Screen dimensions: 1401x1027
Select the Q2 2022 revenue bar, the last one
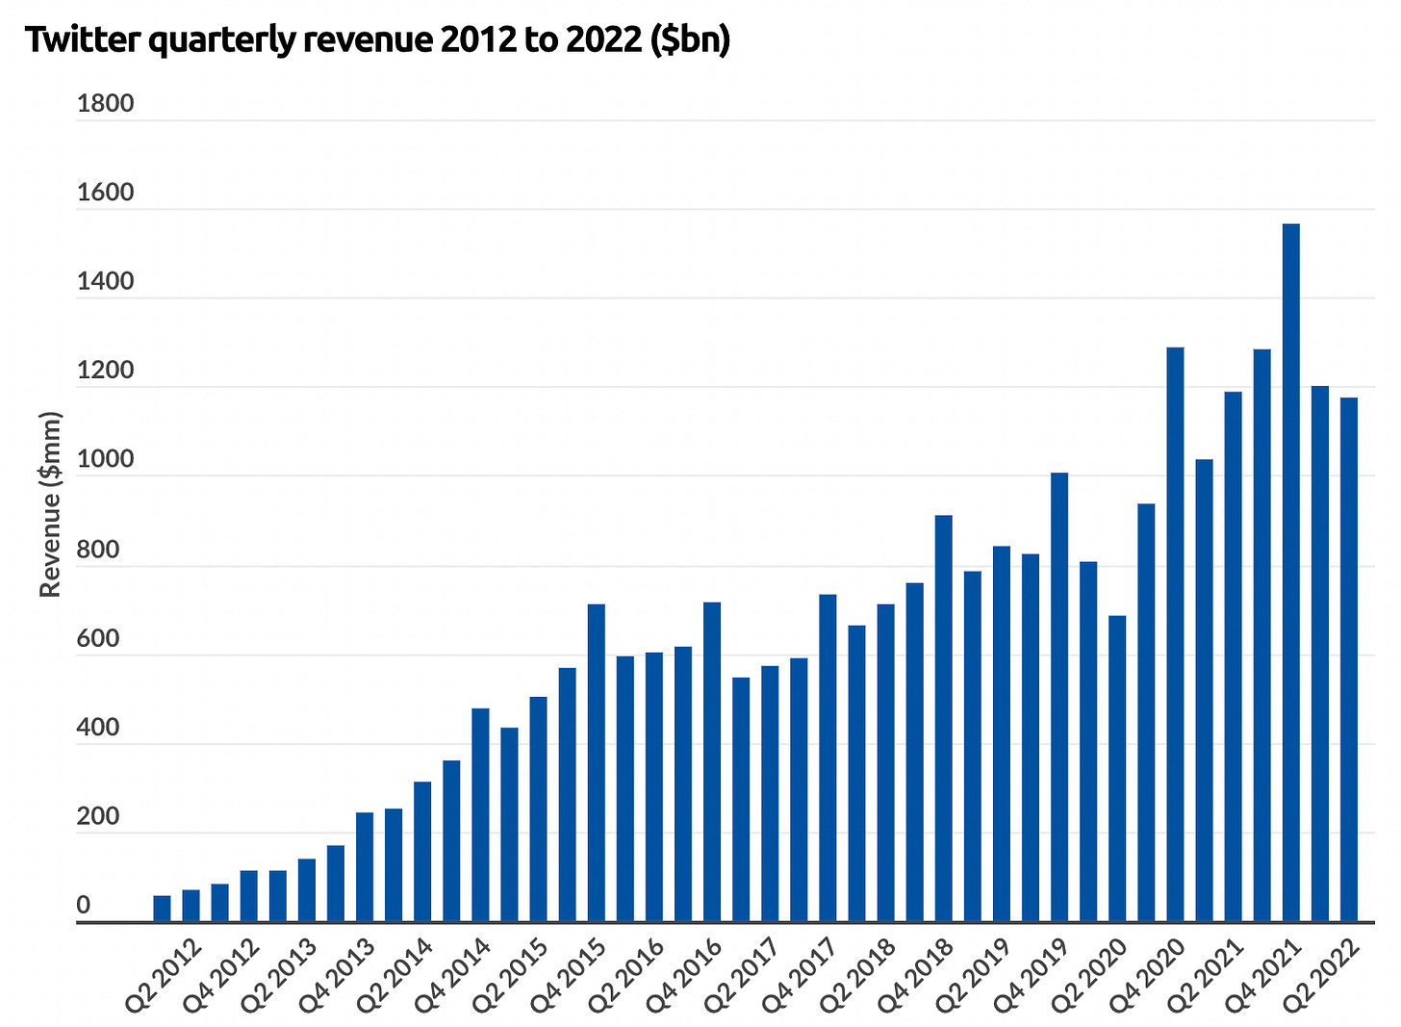tap(1349, 659)
